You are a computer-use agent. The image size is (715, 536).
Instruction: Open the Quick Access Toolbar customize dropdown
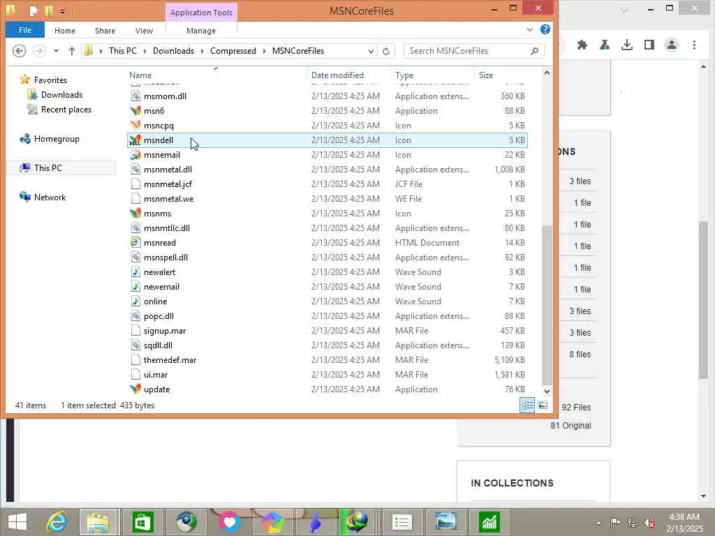(x=62, y=11)
